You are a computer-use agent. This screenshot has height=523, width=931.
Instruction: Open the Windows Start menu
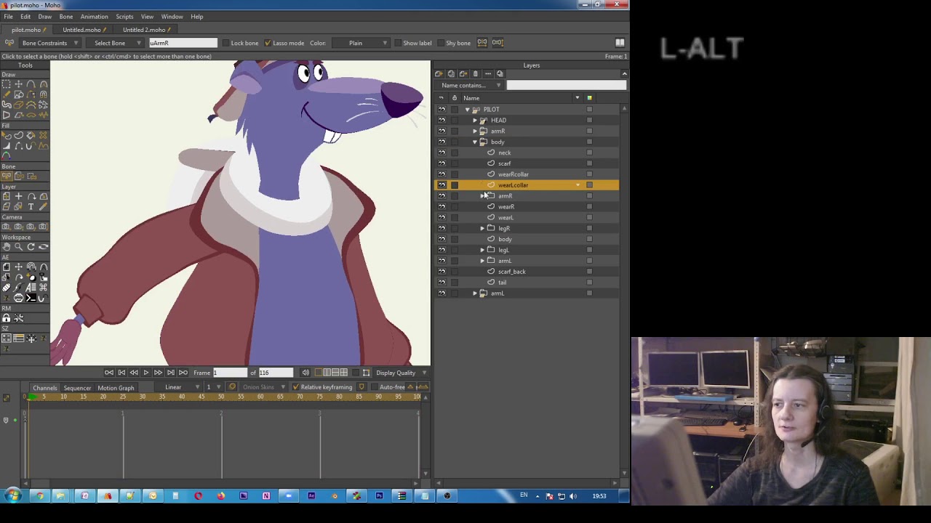(12, 496)
